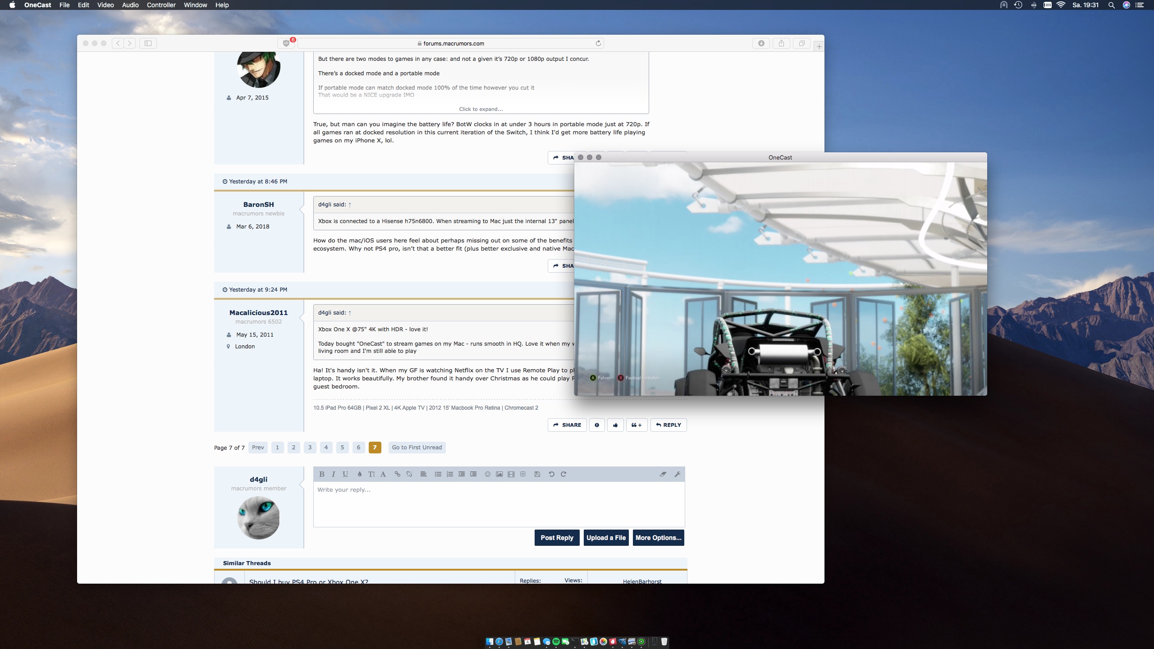Viewport: 1154px width, 649px height.
Task: Remove link with the unlink icon
Action: (409, 474)
